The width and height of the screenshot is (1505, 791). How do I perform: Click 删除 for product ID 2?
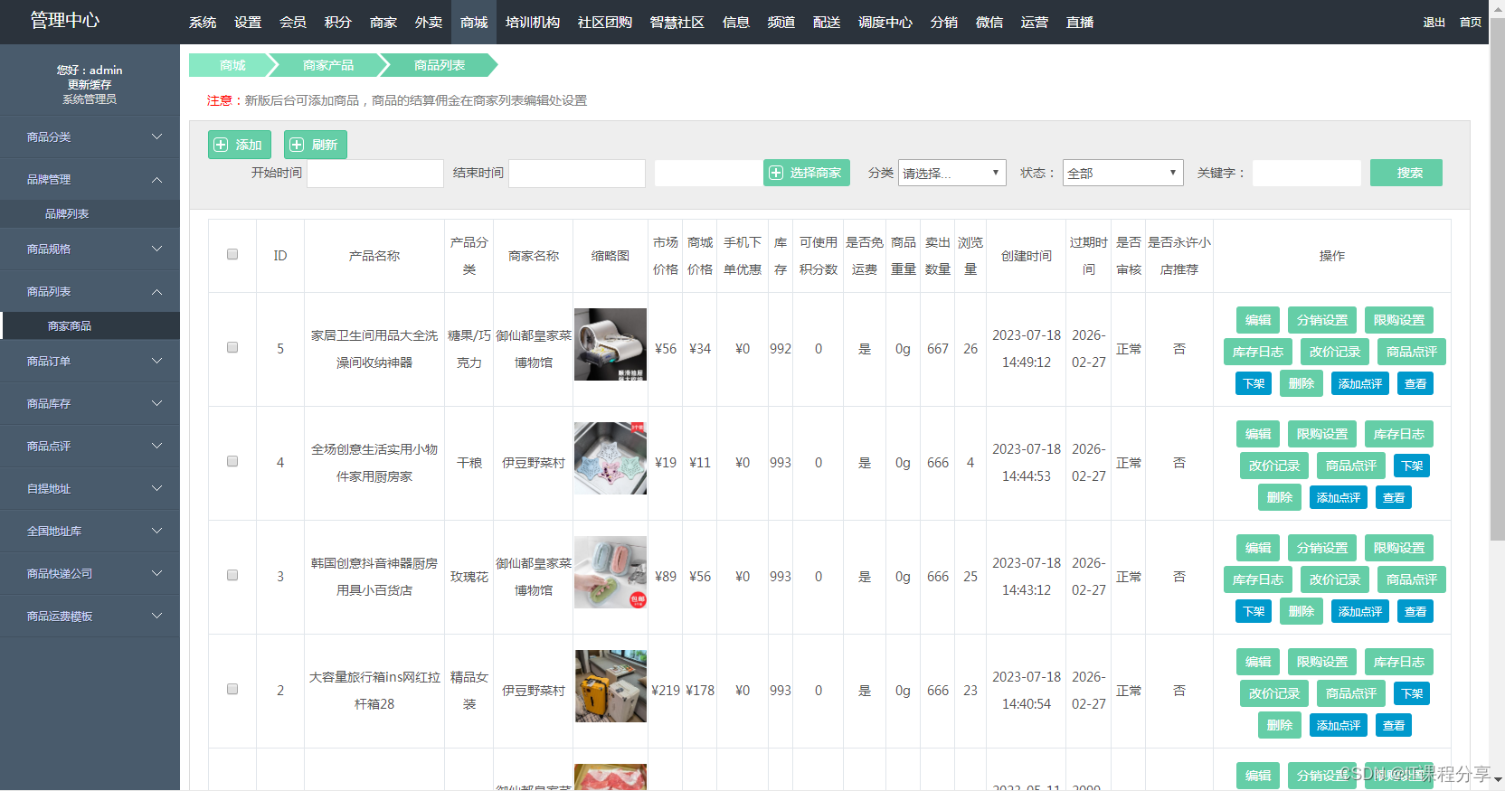coord(1280,725)
